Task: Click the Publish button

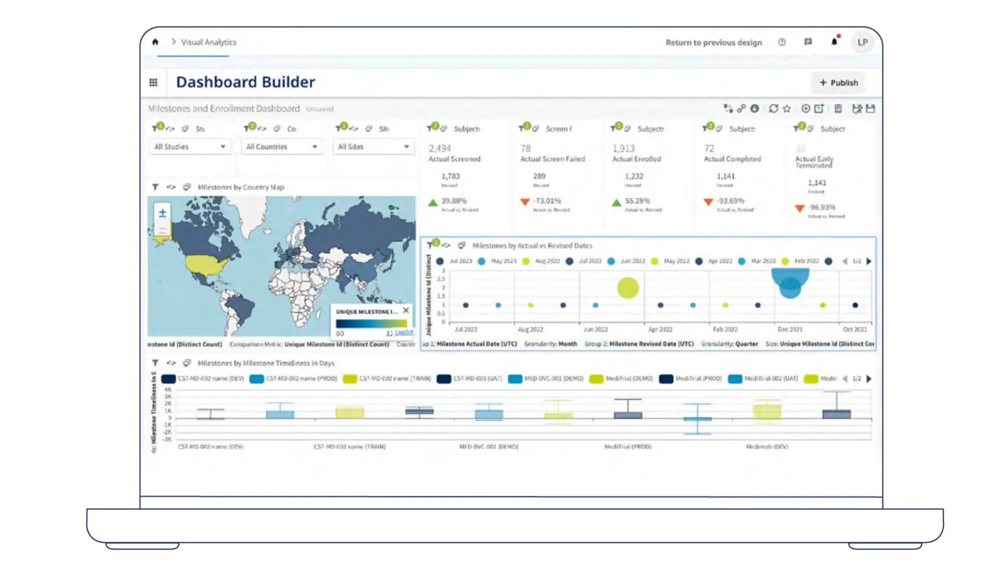Action: 838,83
